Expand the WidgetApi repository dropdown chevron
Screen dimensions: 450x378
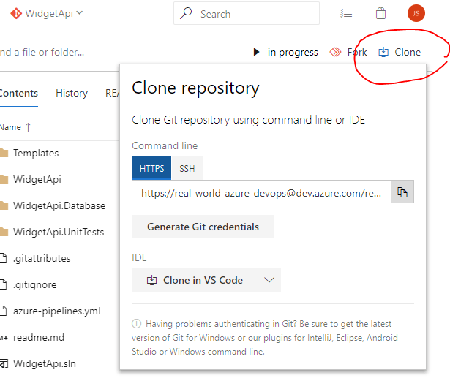click(80, 13)
